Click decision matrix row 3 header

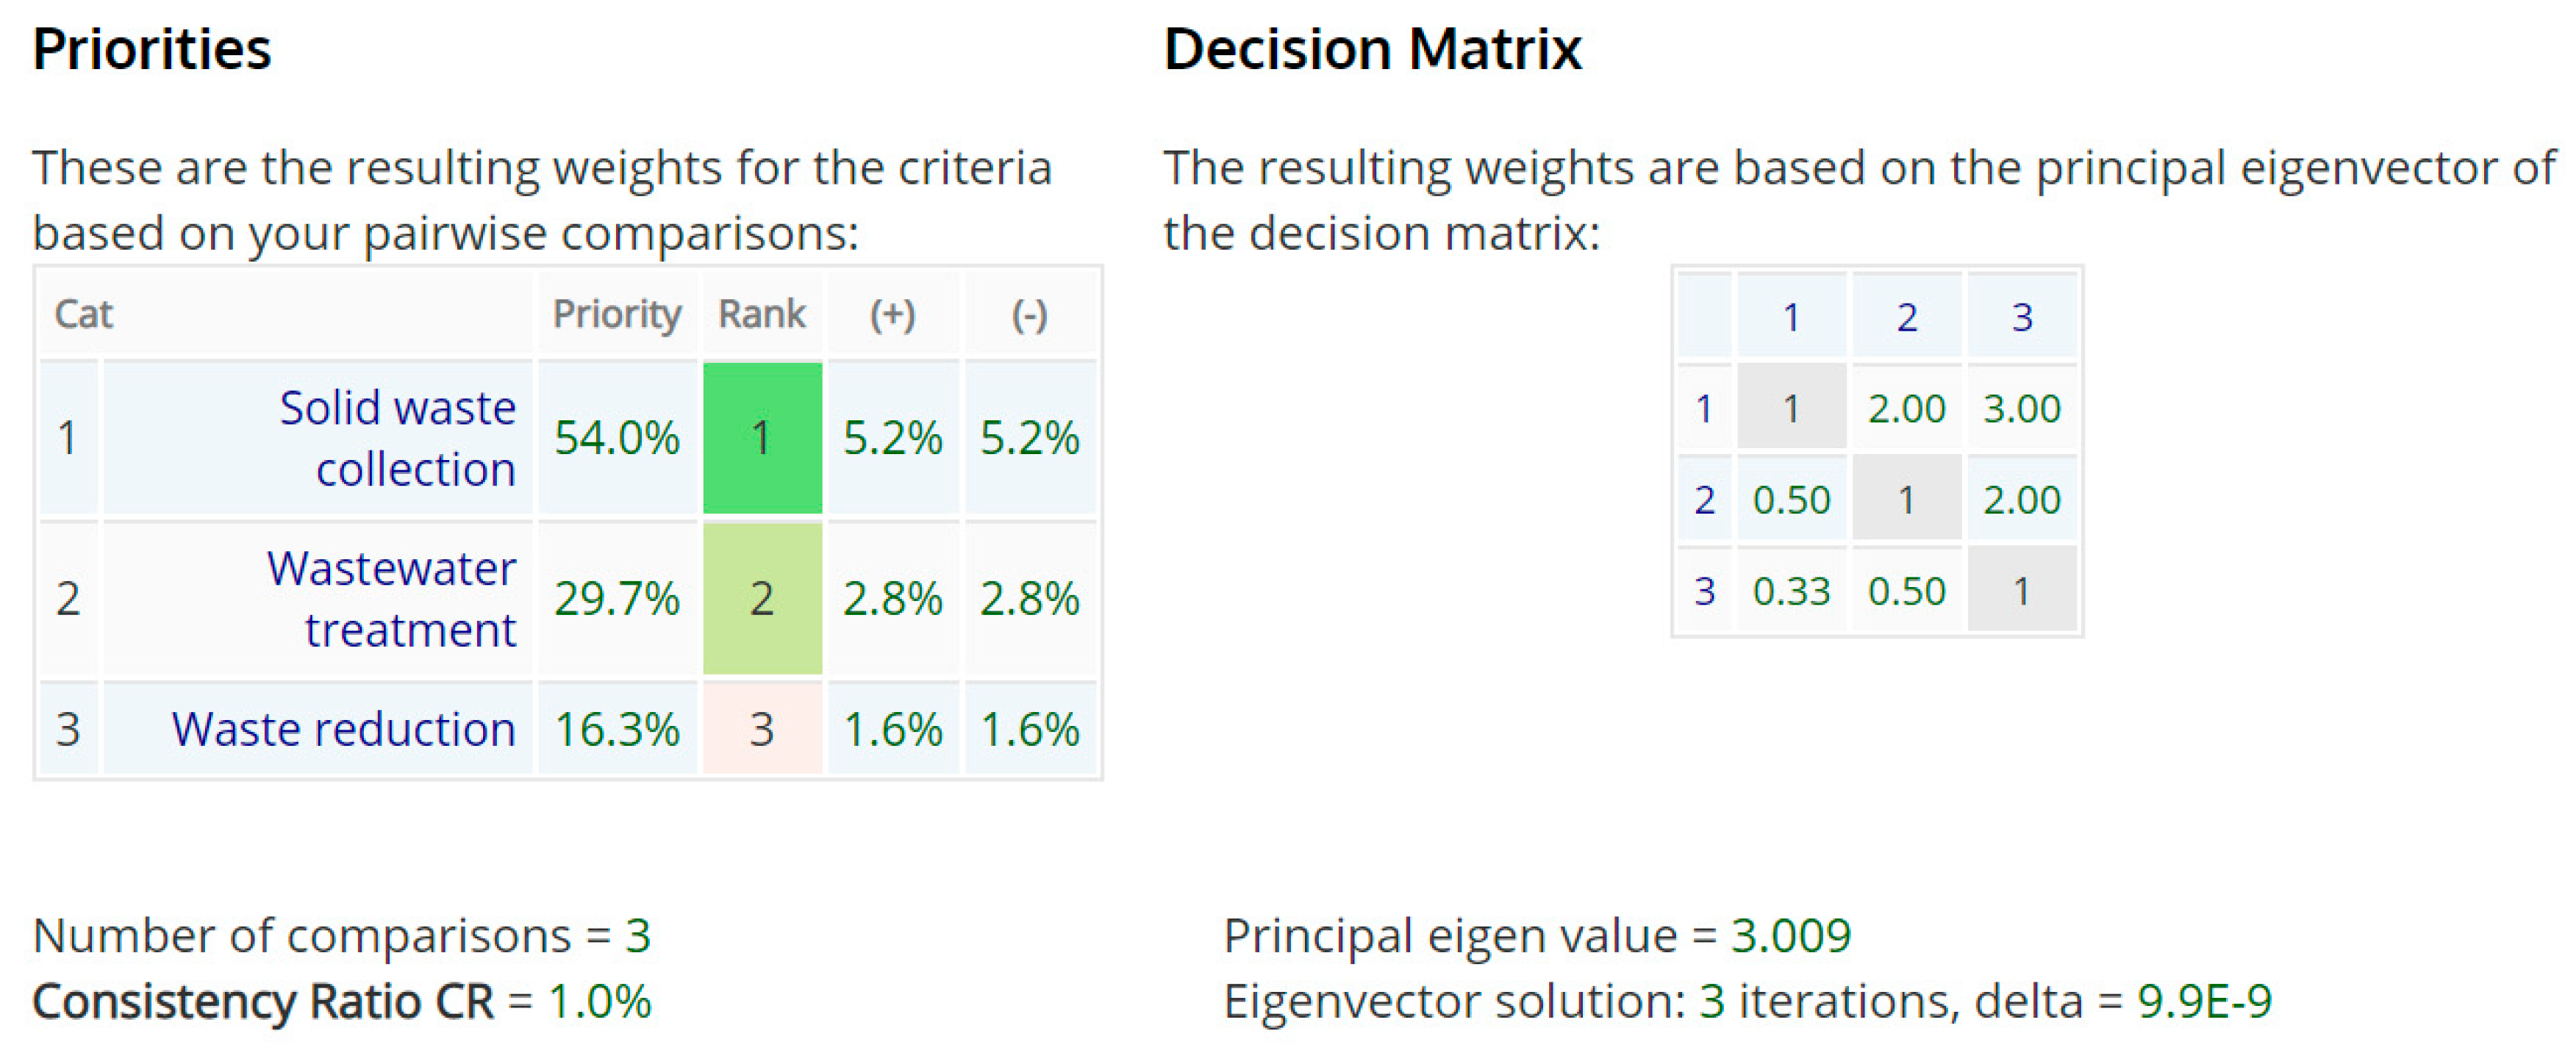click(x=1705, y=591)
